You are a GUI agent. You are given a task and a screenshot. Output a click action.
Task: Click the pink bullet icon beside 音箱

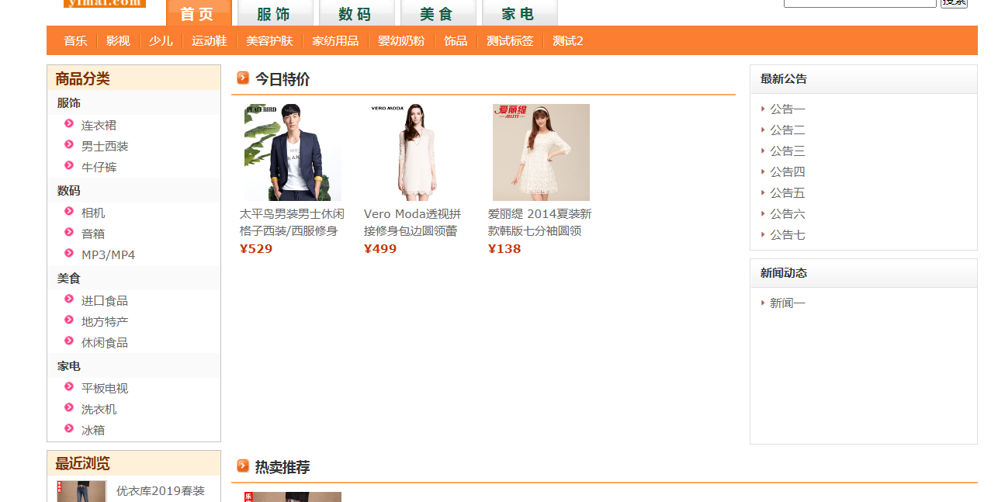point(69,232)
